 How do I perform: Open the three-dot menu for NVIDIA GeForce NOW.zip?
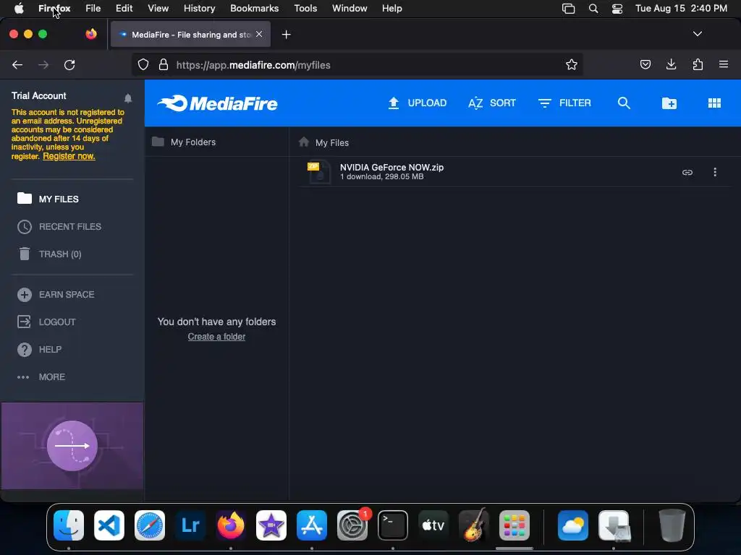[x=714, y=172]
